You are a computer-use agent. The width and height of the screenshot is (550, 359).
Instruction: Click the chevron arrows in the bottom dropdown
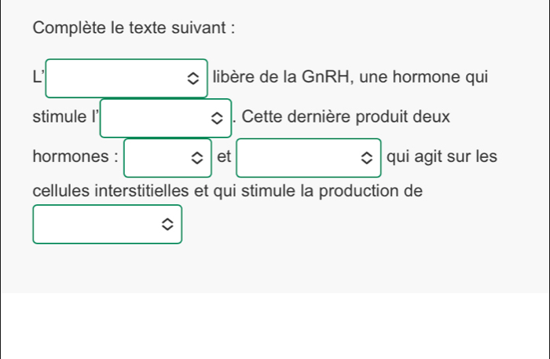pyautogui.click(x=167, y=224)
